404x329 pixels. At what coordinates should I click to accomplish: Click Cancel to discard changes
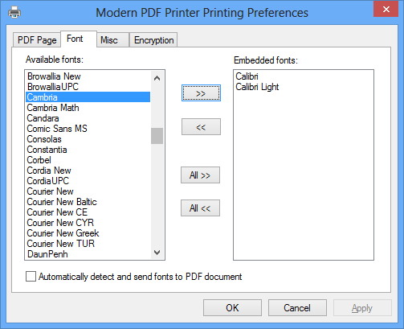297,308
